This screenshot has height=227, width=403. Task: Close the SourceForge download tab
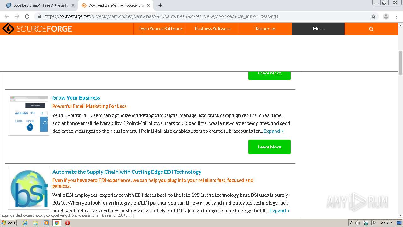148,5
